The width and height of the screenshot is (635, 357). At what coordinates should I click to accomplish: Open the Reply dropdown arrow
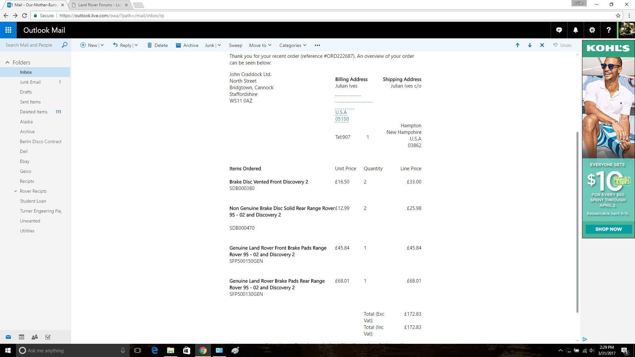[x=136, y=45]
